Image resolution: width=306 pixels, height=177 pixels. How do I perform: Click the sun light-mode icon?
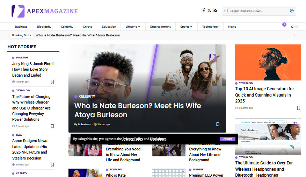pos(292,27)
